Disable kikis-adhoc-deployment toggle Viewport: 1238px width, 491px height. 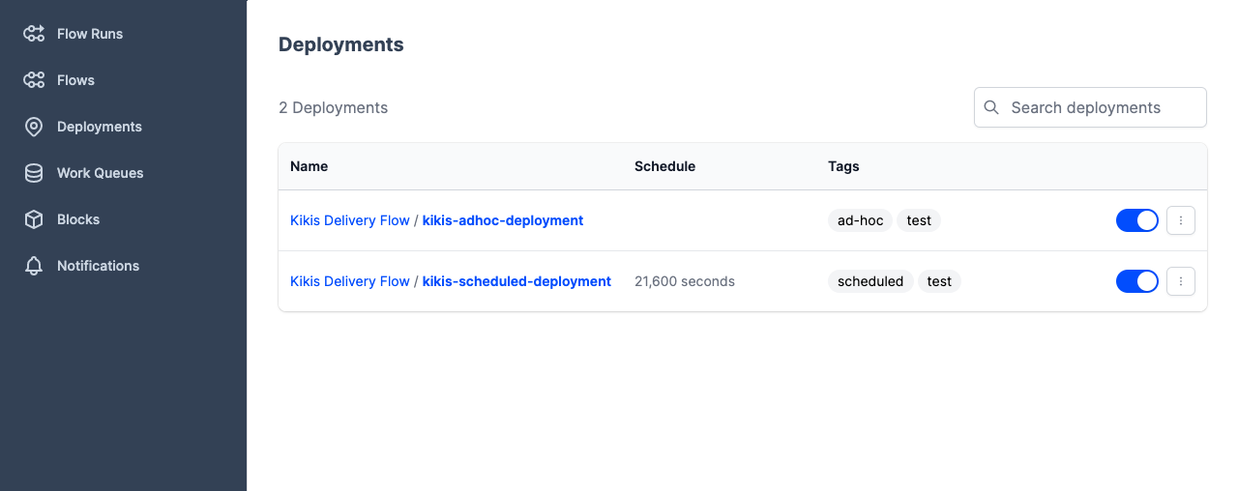(1137, 220)
